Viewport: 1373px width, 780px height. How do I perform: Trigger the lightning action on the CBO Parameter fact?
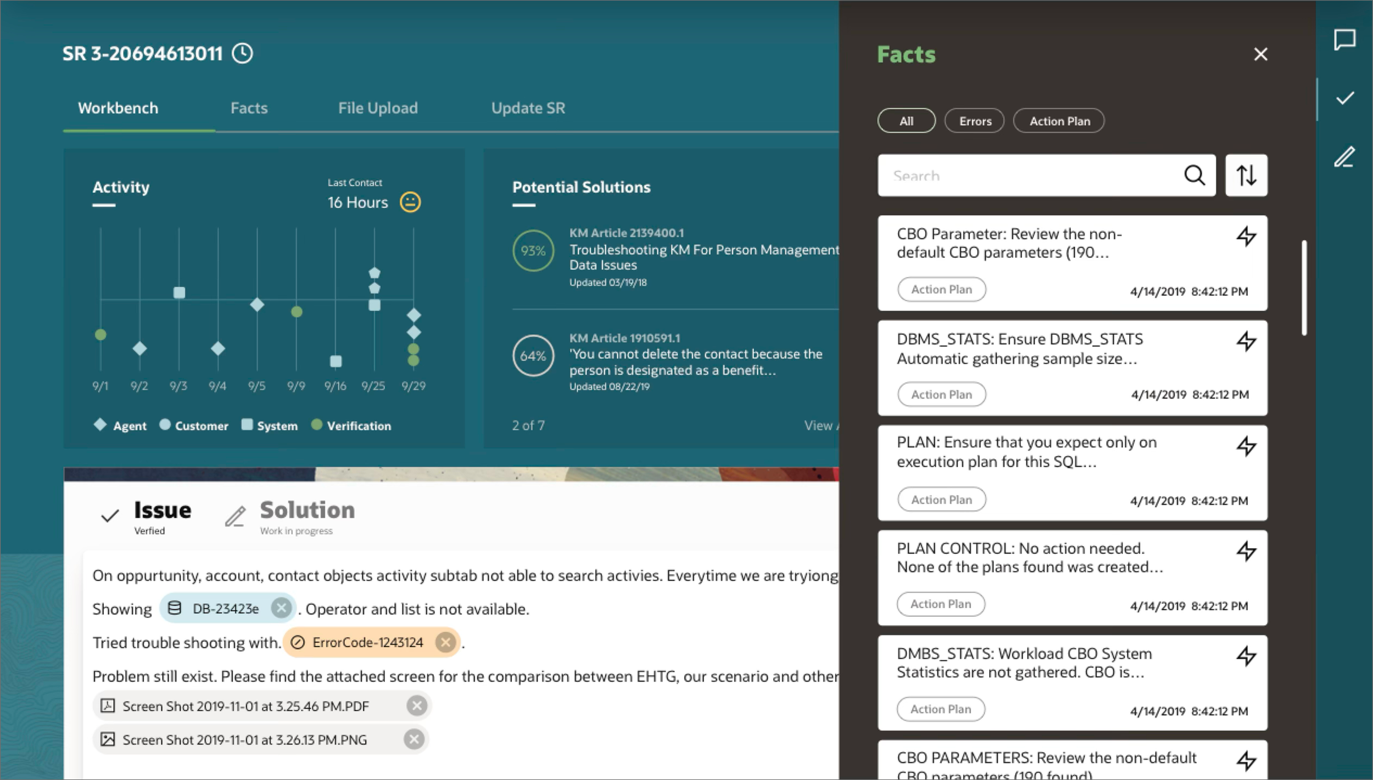click(x=1247, y=236)
